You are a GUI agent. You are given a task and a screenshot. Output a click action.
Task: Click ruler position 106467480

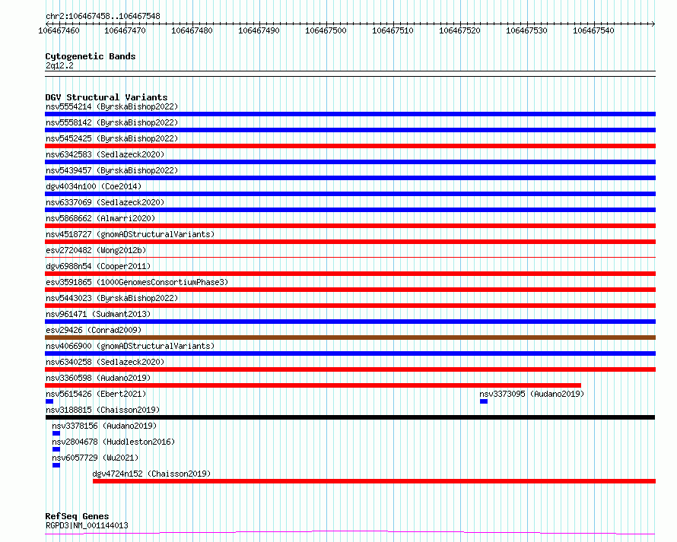(192, 30)
